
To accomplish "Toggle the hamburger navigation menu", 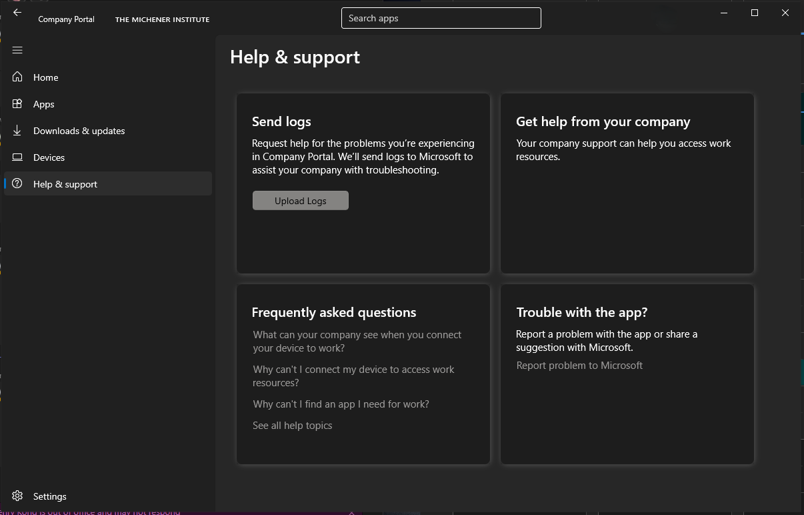I will pos(17,50).
